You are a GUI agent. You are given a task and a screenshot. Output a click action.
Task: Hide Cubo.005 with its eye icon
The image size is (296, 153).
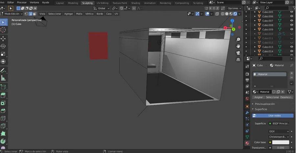click(292, 12)
